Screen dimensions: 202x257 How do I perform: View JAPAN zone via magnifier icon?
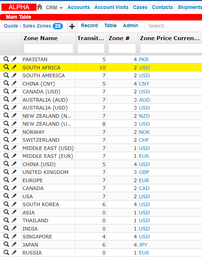tap(6, 244)
